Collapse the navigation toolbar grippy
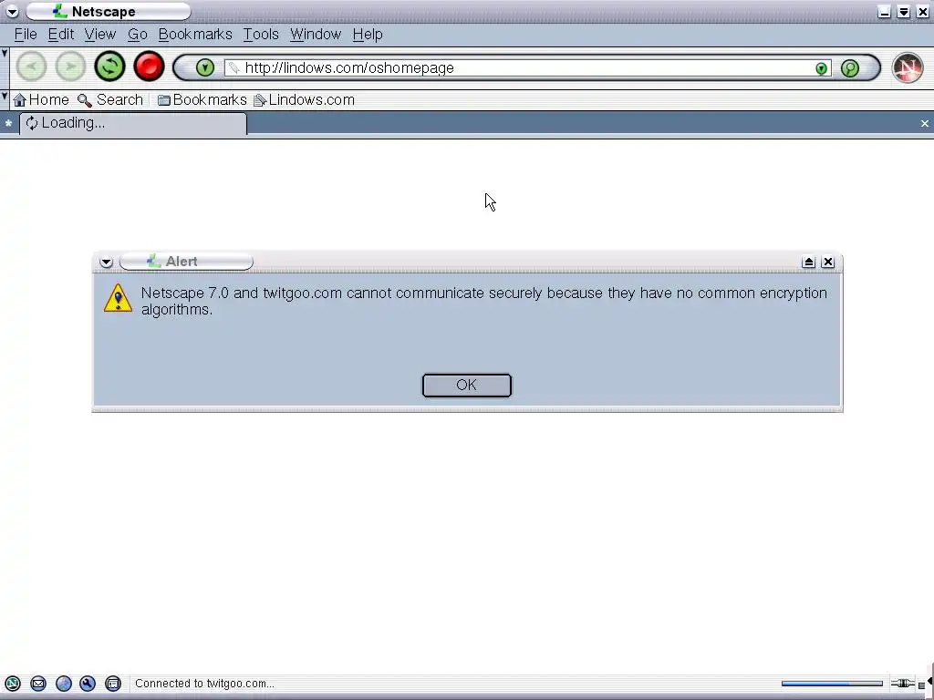Viewport: 934px width, 700px height. tap(5, 67)
